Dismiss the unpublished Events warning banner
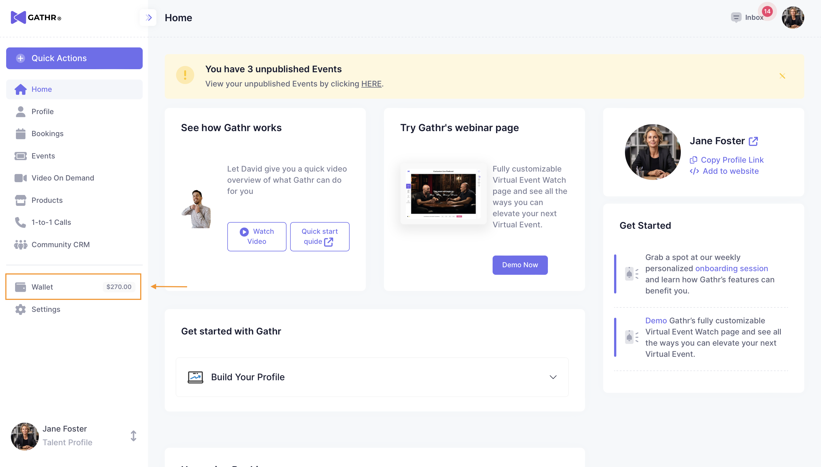The image size is (821, 467). pyautogui.click(x=782, y=76)
